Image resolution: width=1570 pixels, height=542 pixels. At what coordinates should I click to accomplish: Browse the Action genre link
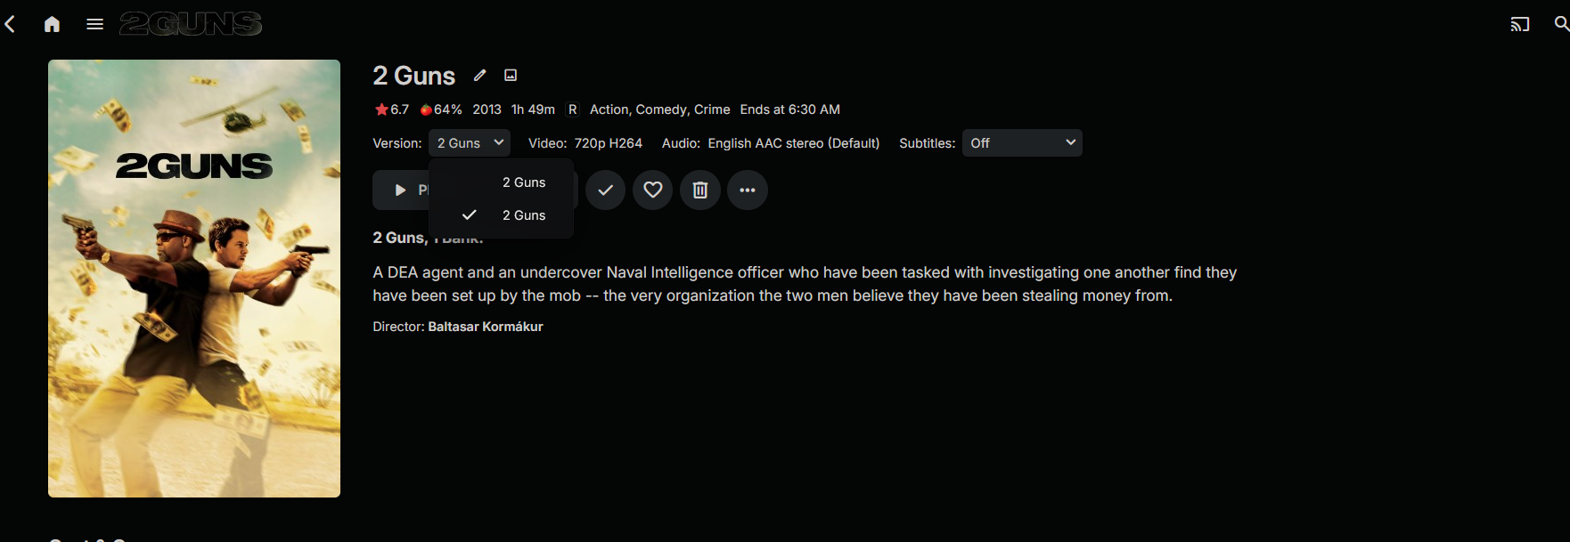pos(609,109)
